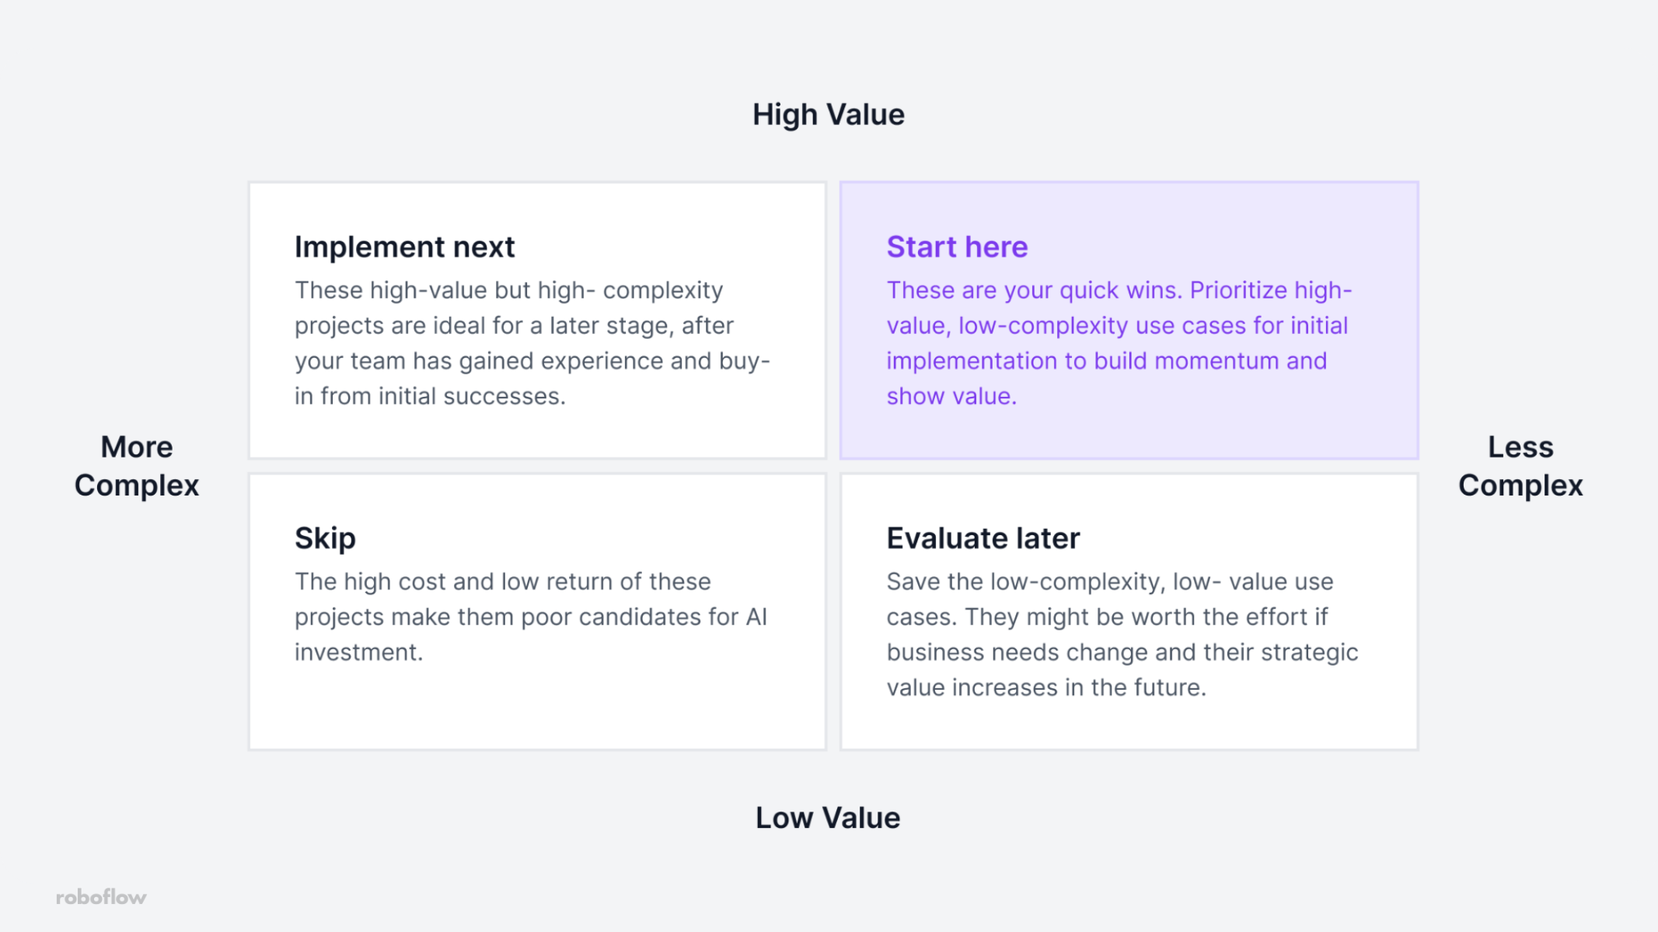Image resolution: width=1658 pixels, height=932 pixels.
Task: Click the High Value axis label
Action: click(x=829, y=115)
